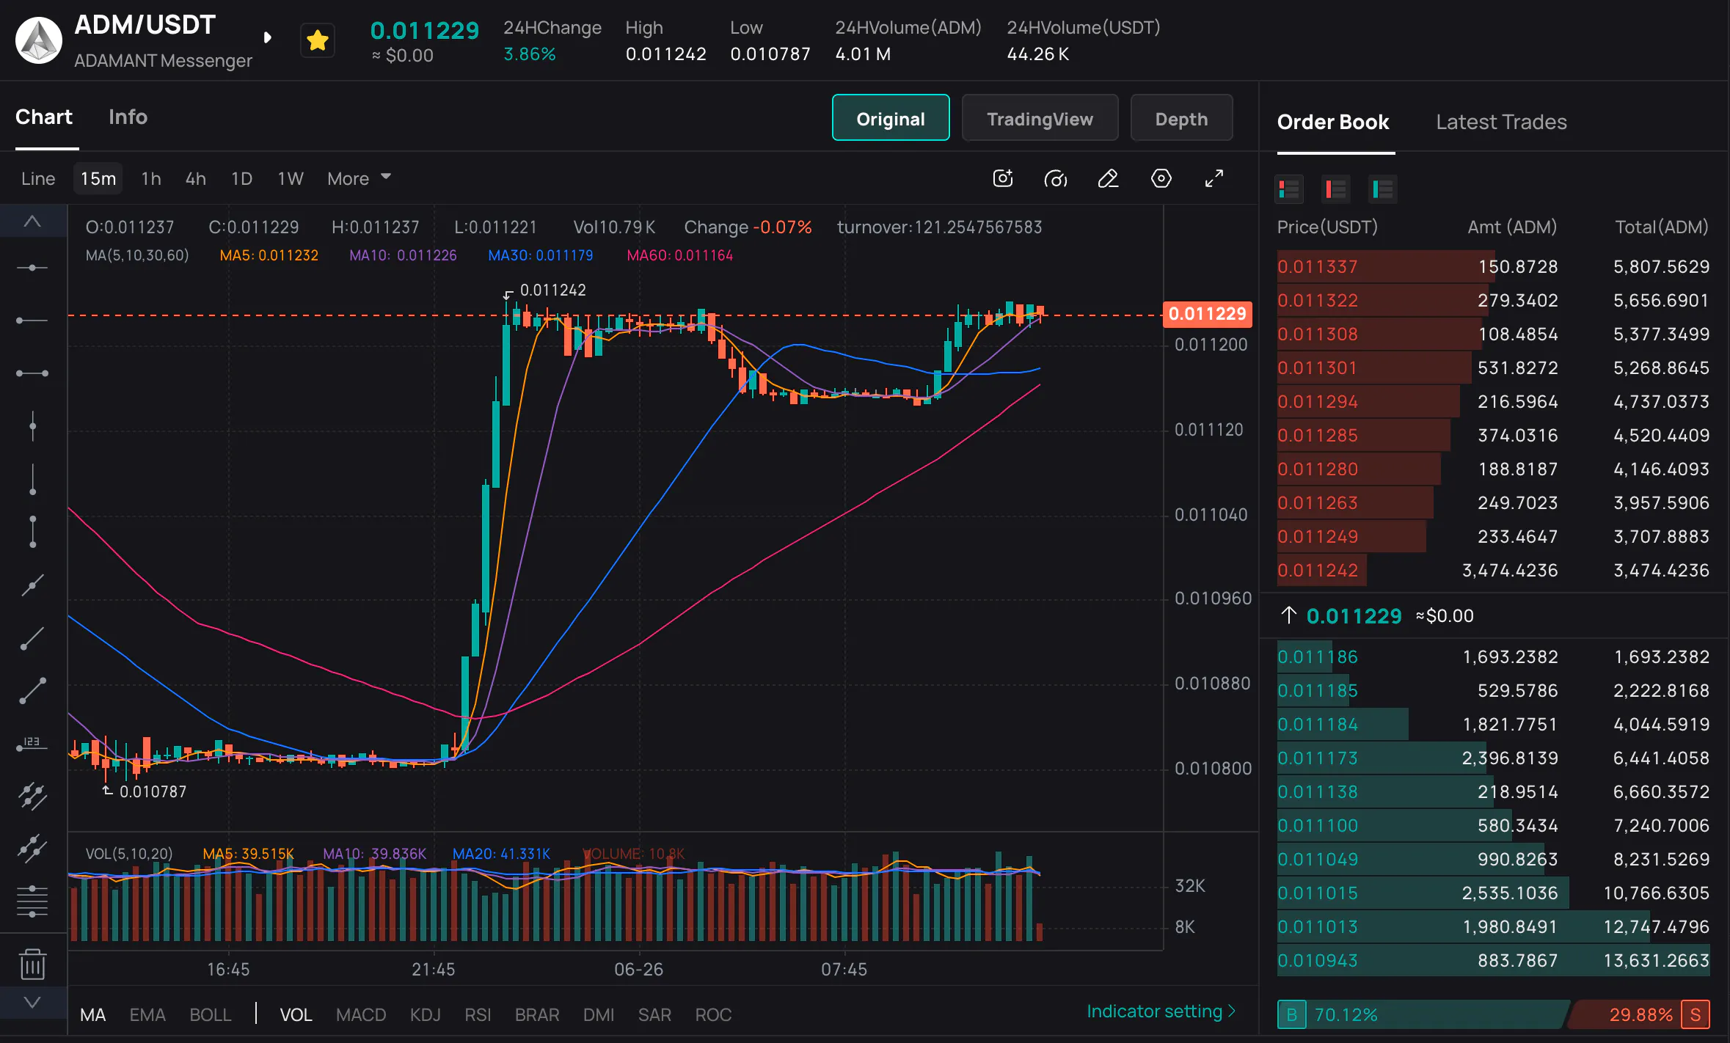Viewport: 1730px width, 1043px height.
Task: Select the Fibonacci retracement lines tool
Action: [32, 901]
